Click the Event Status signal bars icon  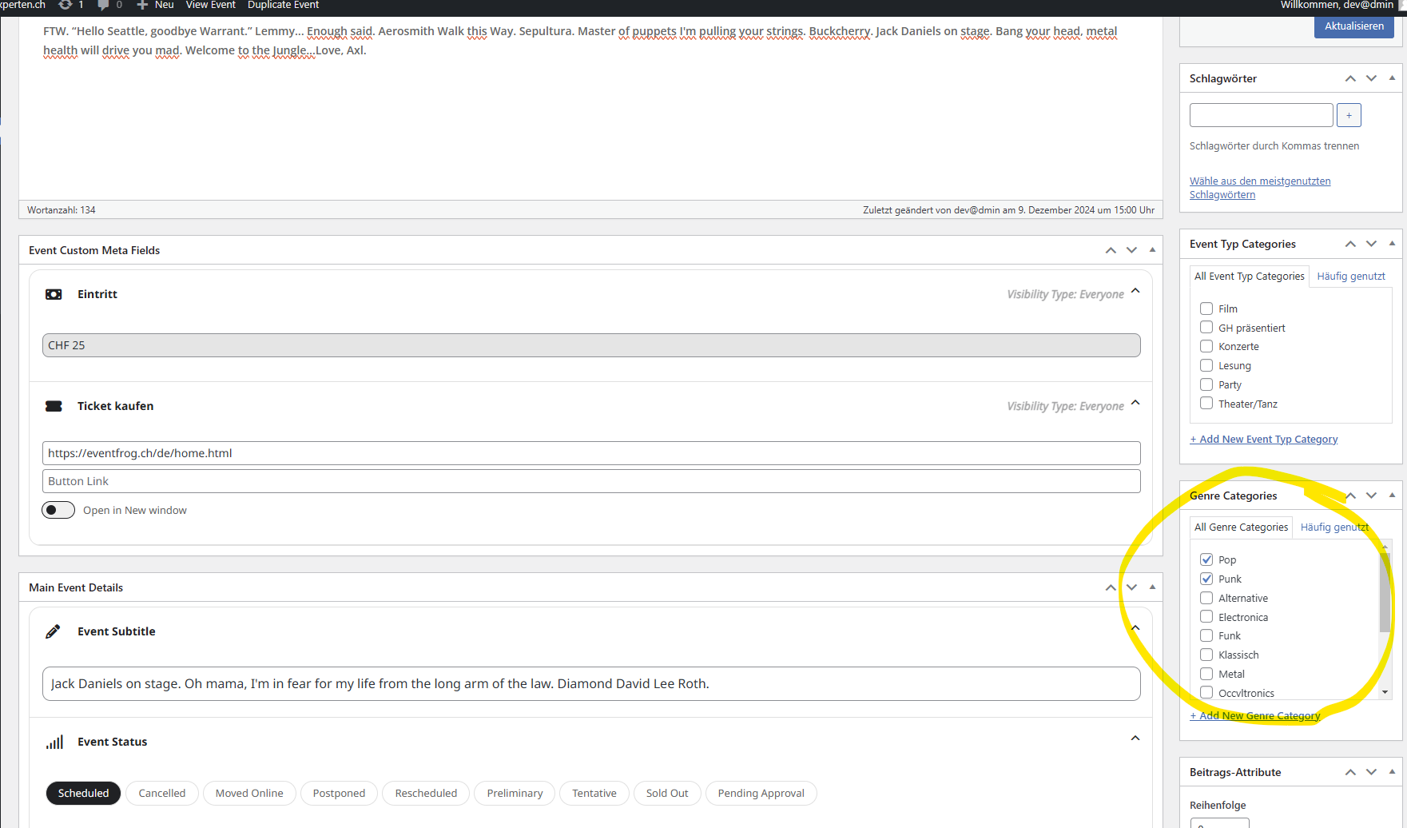54,742
